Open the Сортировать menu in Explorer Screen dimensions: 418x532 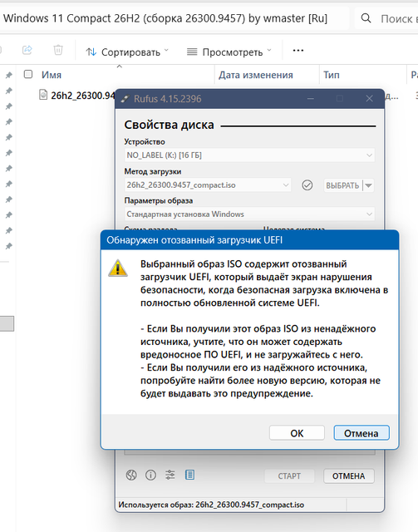coord(127,52)
